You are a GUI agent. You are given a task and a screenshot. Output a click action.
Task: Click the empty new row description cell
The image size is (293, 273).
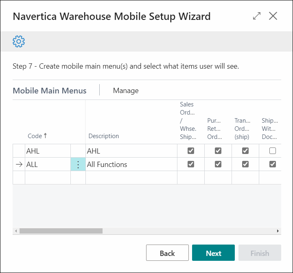pyautogui.click(x=131, y=178)
